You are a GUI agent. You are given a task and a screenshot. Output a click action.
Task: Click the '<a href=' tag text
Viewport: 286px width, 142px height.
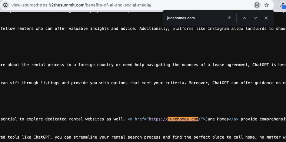(x=138, y=119)
